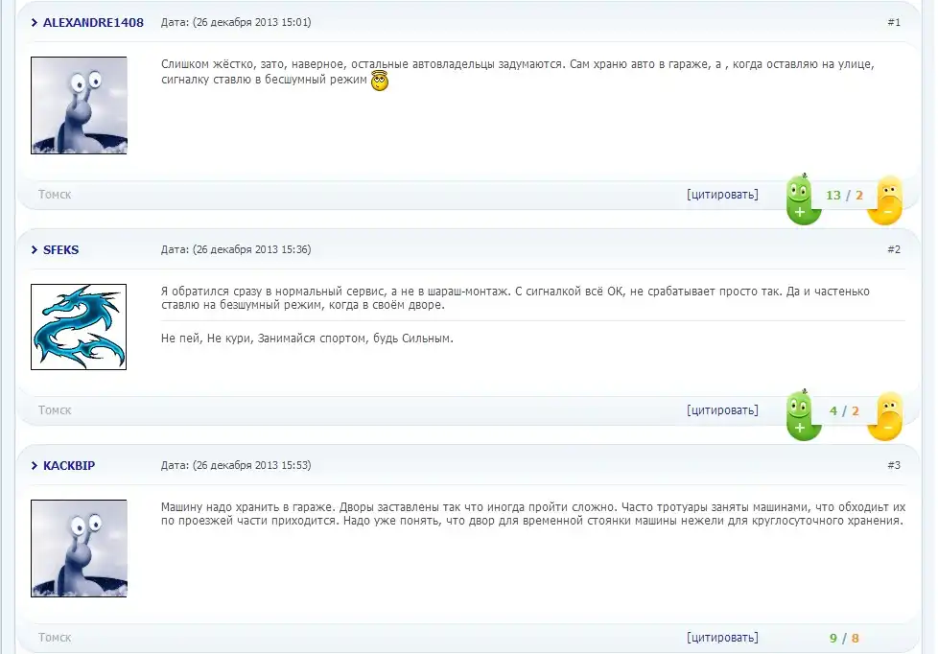
Task: Open KACKBIP's user profile
Action: (x=69, y=465)
